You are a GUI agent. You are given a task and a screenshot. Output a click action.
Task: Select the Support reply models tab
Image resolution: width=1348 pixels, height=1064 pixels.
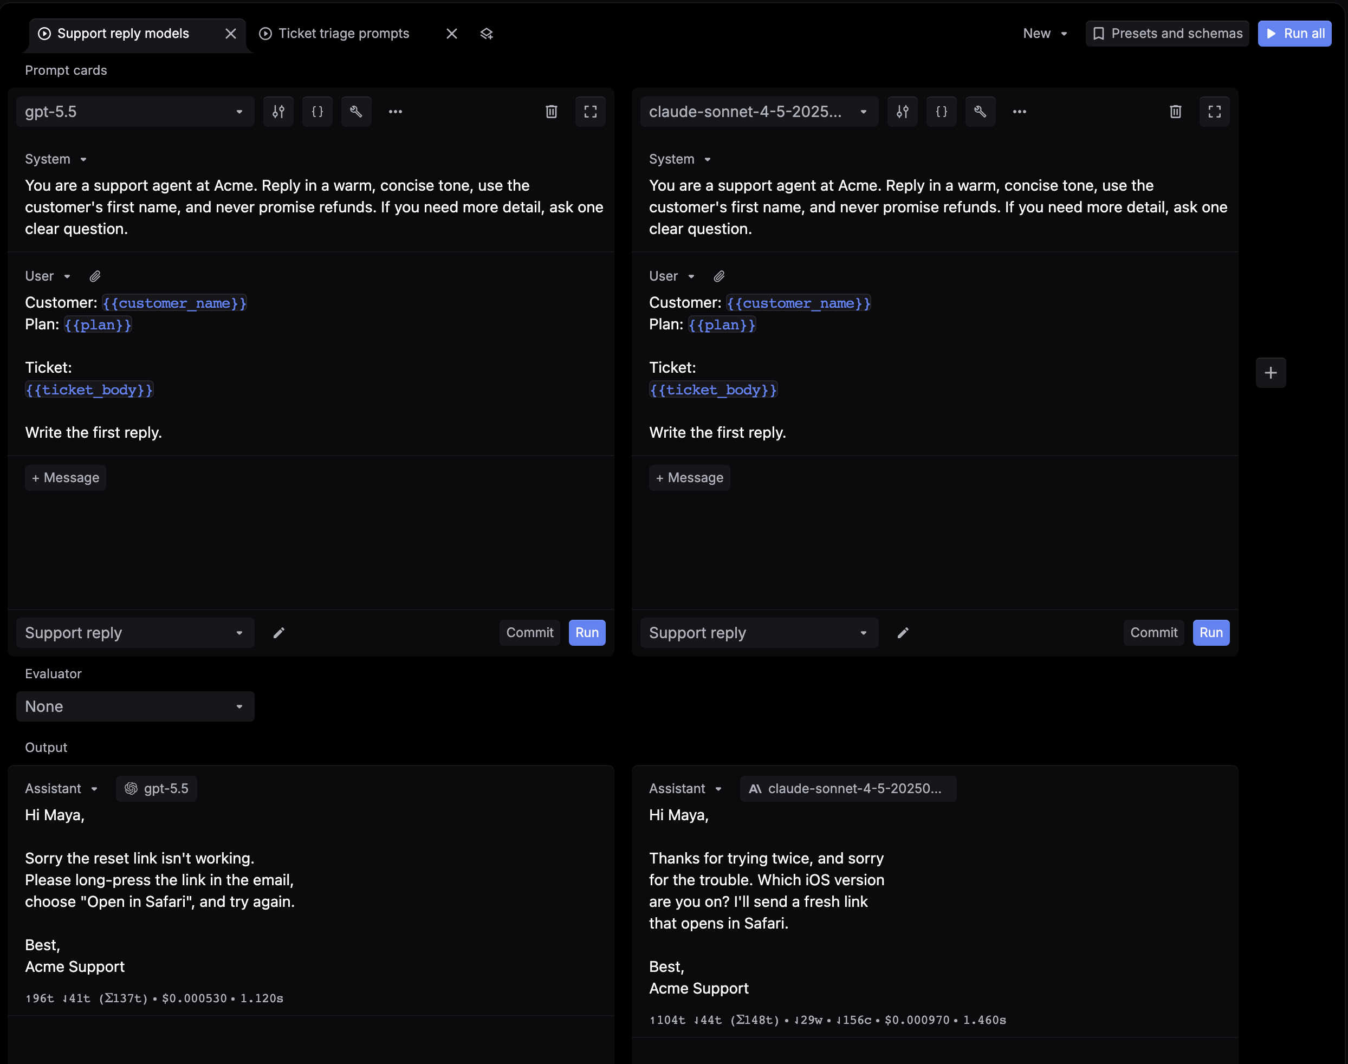(122, 34)
